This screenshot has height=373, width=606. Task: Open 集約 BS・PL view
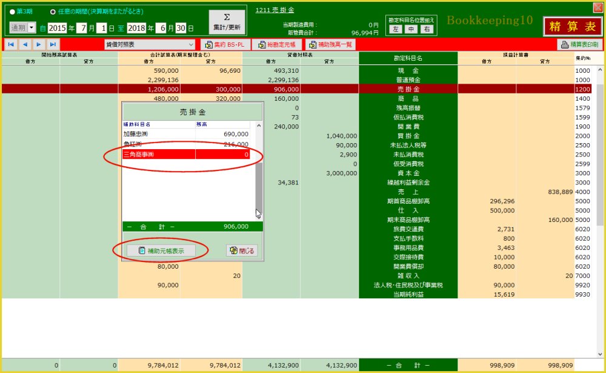coord(224,44)
